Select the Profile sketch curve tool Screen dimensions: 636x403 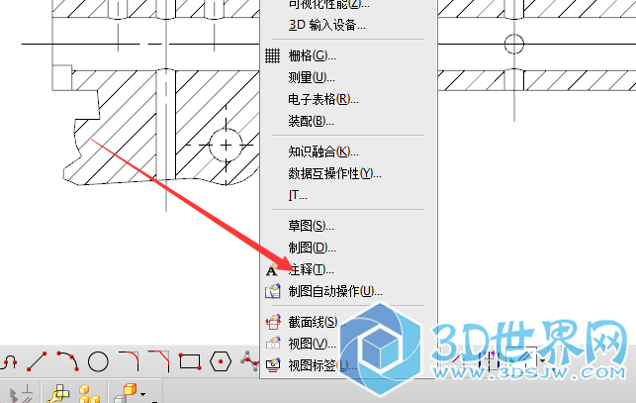coord(8,361)
